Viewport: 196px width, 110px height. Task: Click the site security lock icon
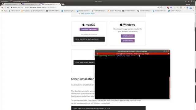tap(11, 8)
